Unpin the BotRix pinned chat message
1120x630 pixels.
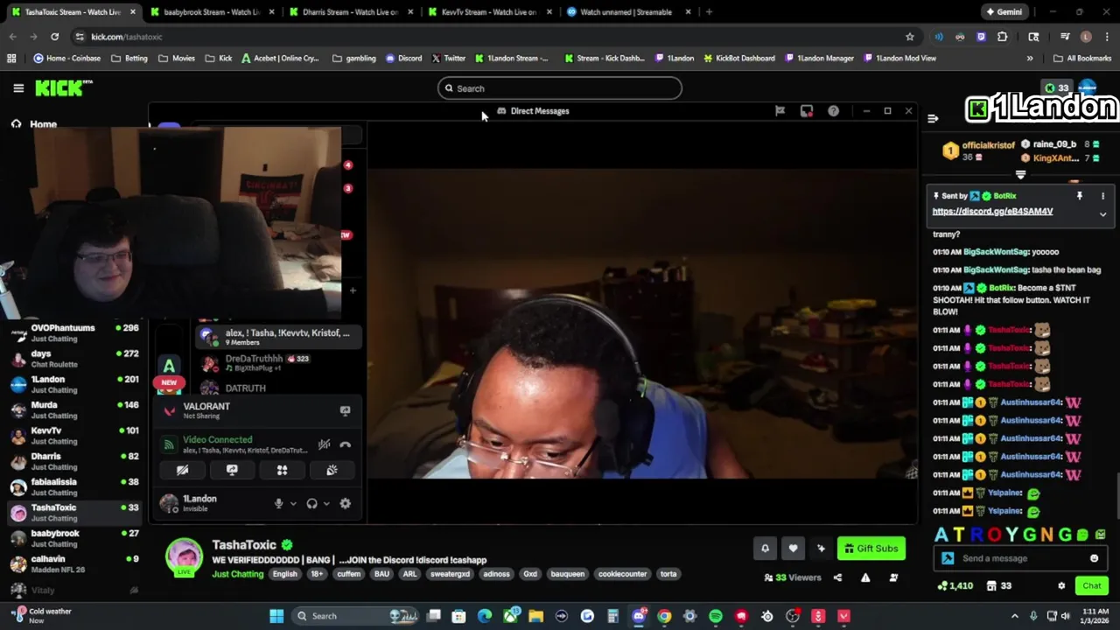point(1080,196)
